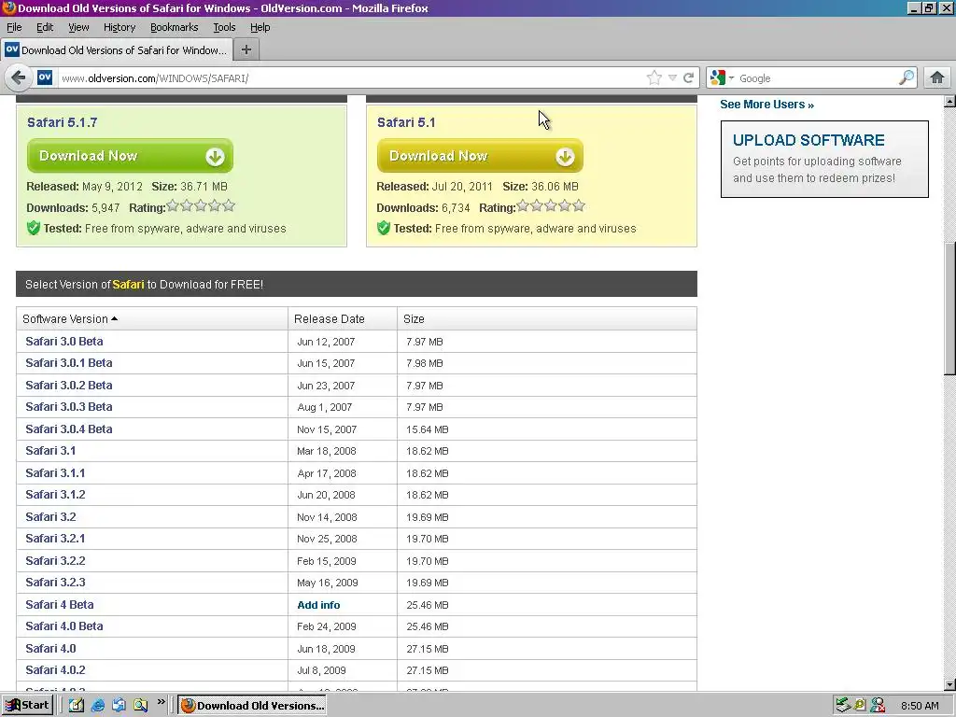Click the vertical scrollbar thumb
956x717 pixels.
(949, 309)
